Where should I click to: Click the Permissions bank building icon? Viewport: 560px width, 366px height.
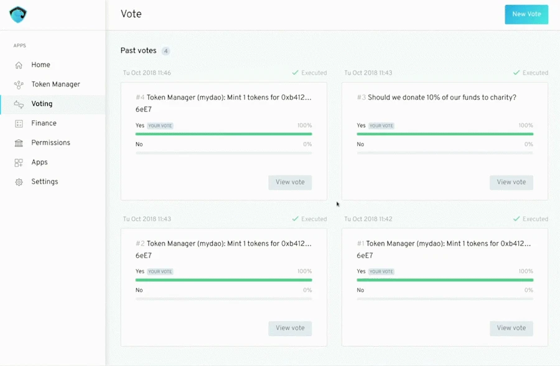19,143
